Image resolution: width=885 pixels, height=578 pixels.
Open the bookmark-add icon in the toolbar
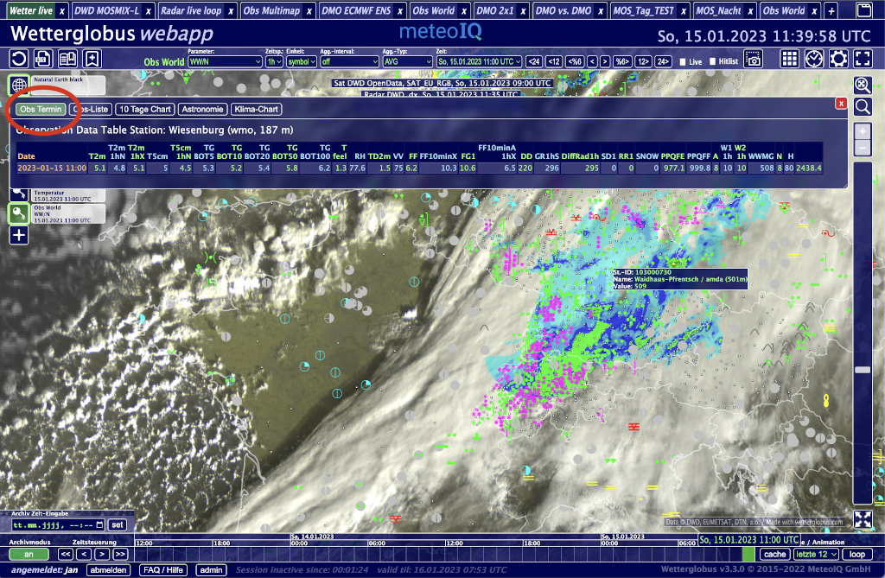(x=92, y=59)
